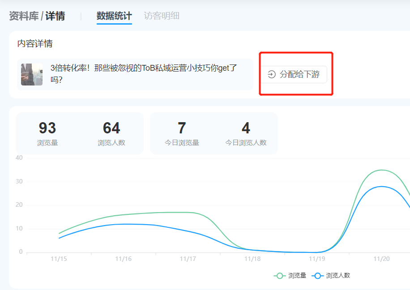Click the 详情 breadcrumb text
This screenshot has height=290, width=410.
[x=55, y=16]
